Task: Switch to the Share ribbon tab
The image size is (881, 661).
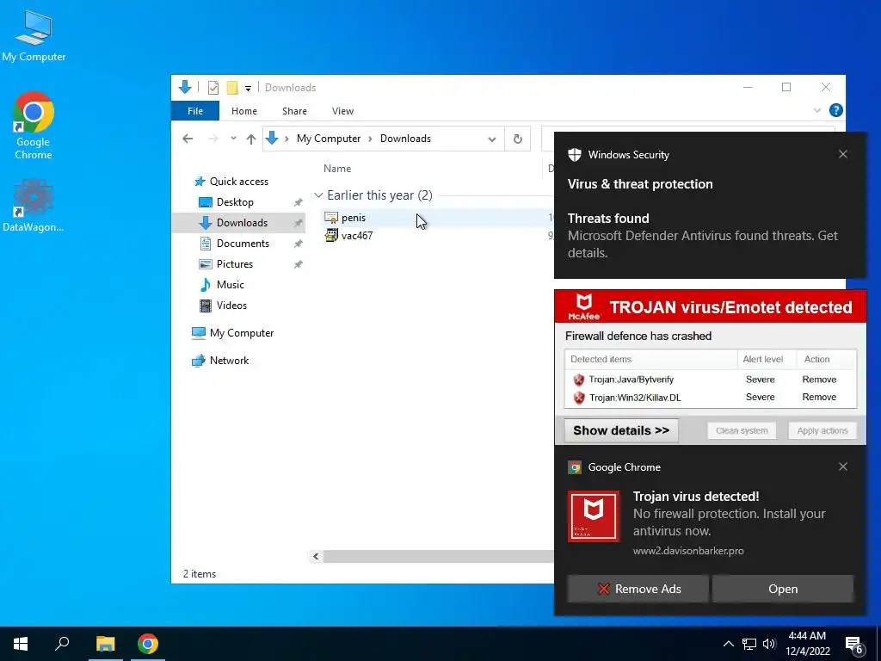Action: pos(294,111)
